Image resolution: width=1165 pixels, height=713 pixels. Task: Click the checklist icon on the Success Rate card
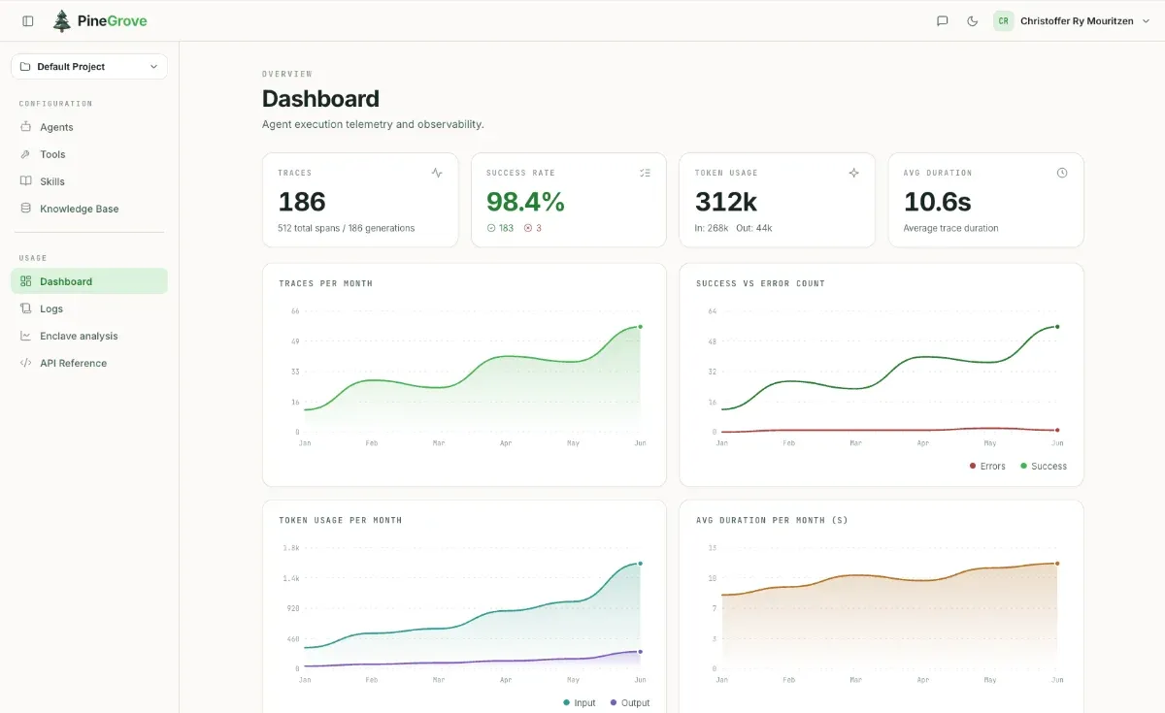(646, 173)
